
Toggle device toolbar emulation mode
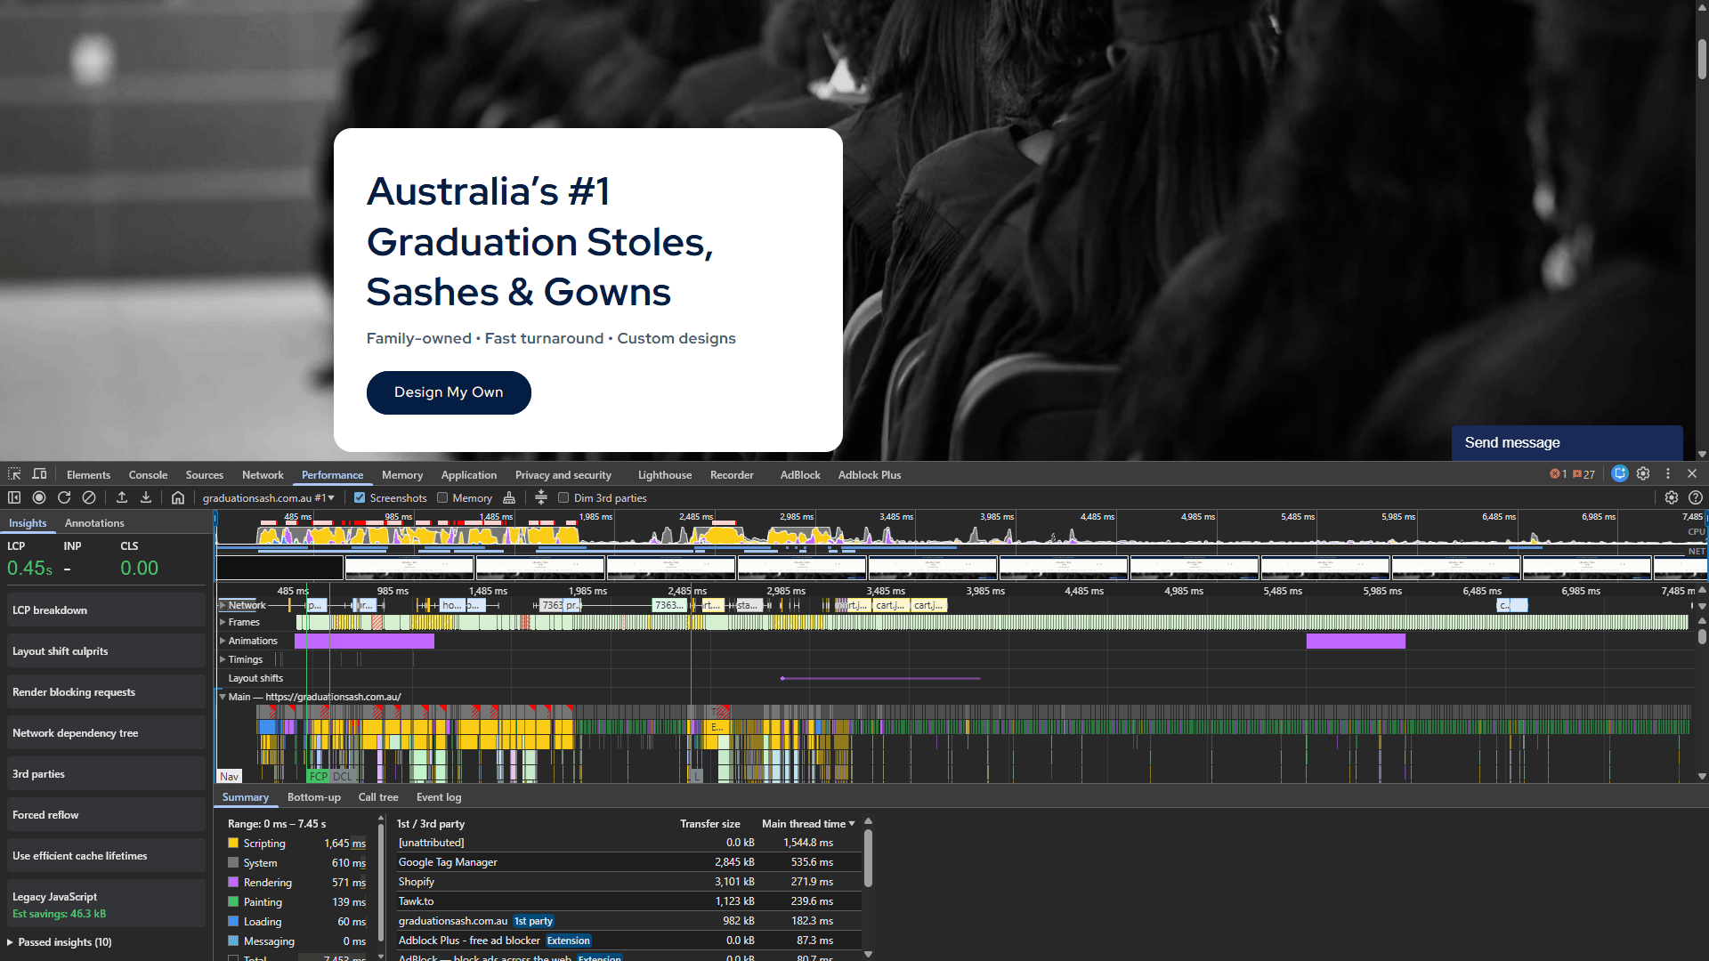click(39, 473)
